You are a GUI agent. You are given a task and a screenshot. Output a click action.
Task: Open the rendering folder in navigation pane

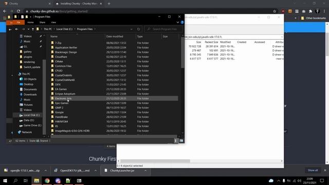pyautogui.click(x=29, y=62)
